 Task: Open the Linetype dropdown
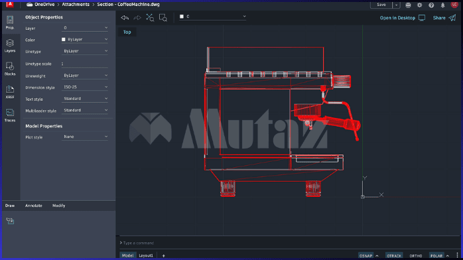(85, 51)
